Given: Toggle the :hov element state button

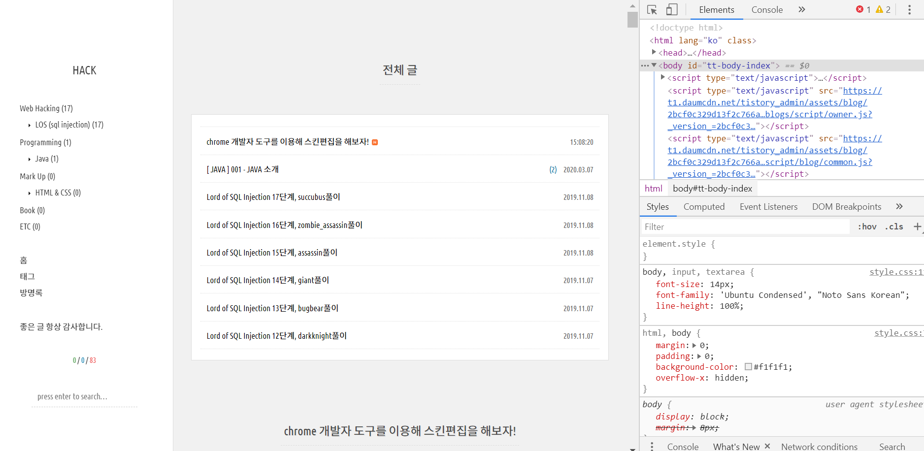Looking at the screenshot, I should tap(867, 226).
